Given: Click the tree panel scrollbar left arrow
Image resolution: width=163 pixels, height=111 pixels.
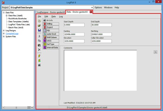Looking at the screenshot, I should click(3, 107).
